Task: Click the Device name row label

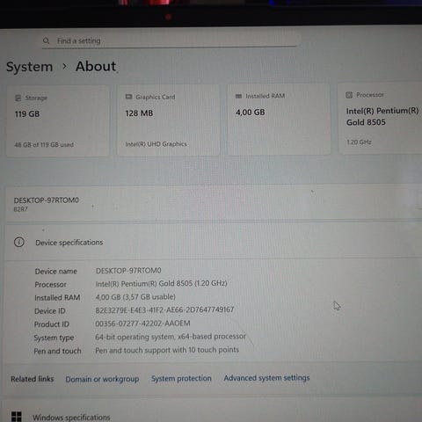Action: 56,272
